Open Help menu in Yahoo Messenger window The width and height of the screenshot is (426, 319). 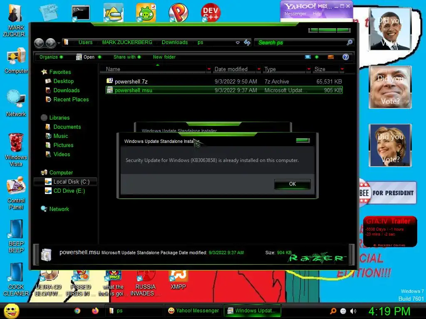tap(317, 14)
